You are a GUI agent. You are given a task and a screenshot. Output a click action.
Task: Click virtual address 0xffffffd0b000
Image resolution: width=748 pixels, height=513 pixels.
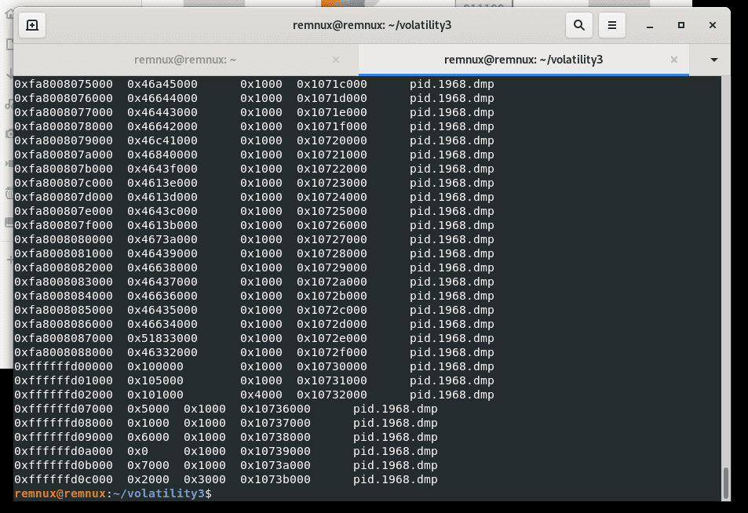[x=64, y=465]
